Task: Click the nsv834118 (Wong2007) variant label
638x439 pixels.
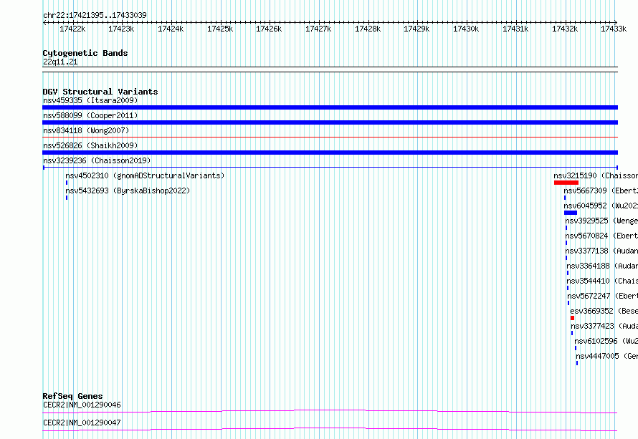Action: click(86, 130)
